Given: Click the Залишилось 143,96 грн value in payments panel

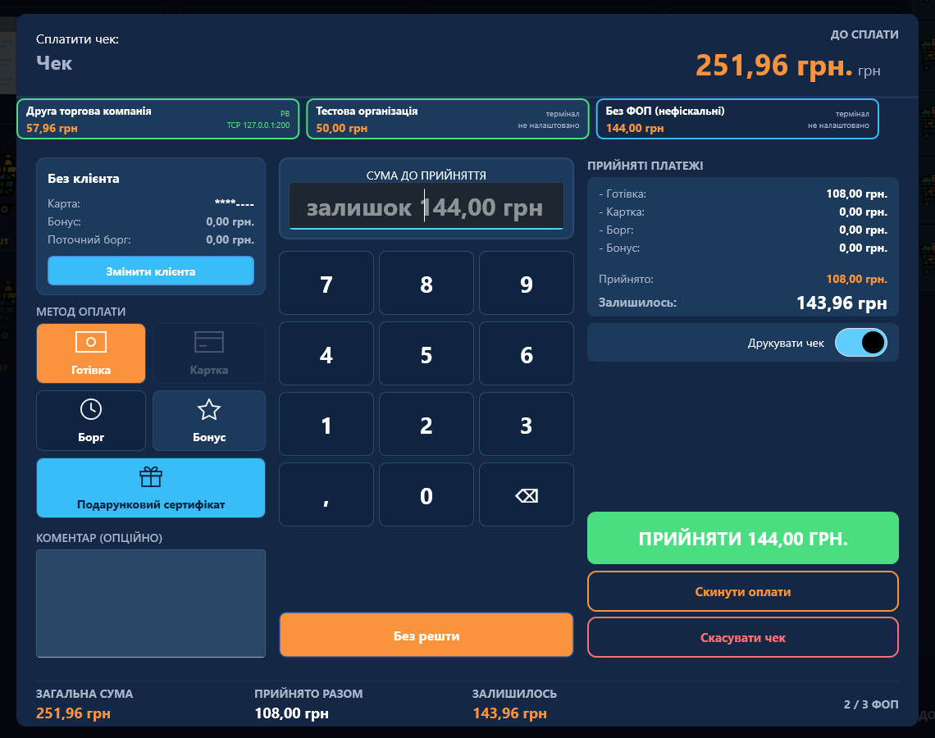Looking at the screenshot, I should coord(841,303).
